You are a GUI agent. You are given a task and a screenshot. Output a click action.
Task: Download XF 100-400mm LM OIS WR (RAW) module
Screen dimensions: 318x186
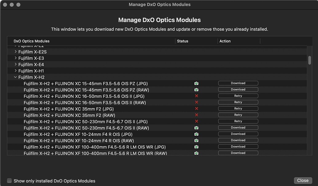point(238,153)
